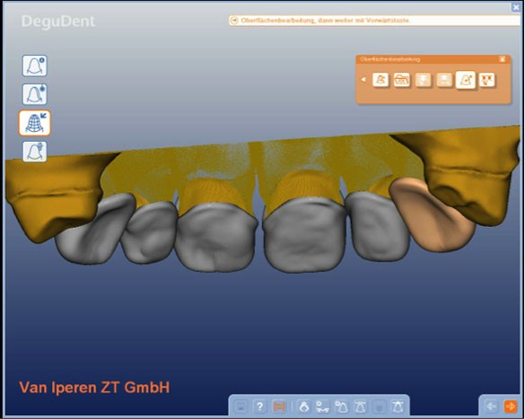Open the help question mark button

[260, 406]
